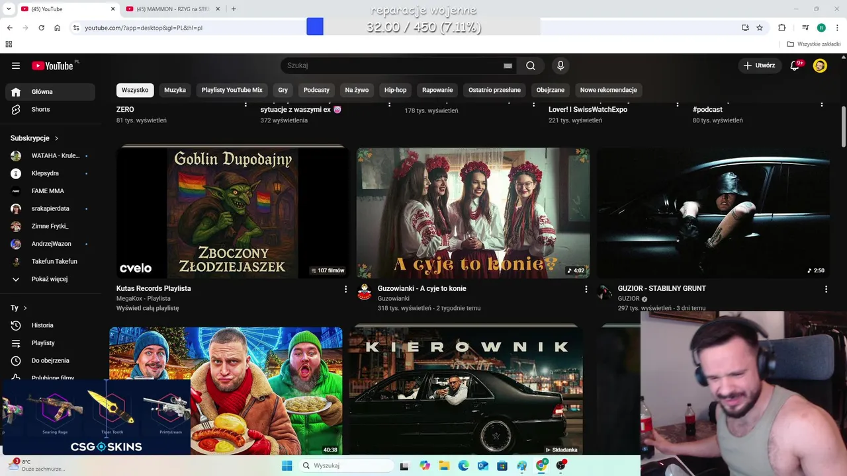This screenshot has width=847, height=476.
Task: Open the GUZIOR car video thumbnail
Action: tap(713, 212)
